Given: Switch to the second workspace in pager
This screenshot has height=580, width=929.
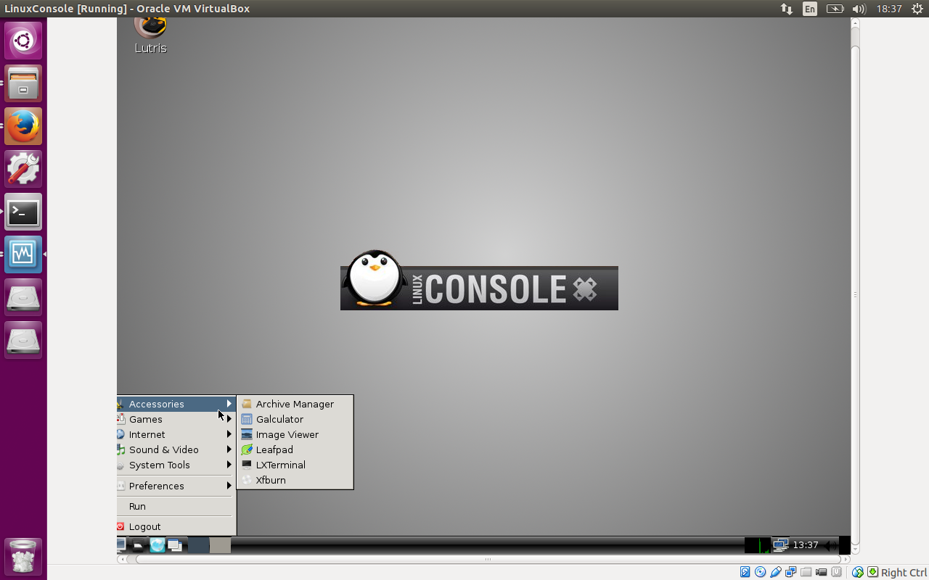Looking at the screenshot, I should coord(221,545).
